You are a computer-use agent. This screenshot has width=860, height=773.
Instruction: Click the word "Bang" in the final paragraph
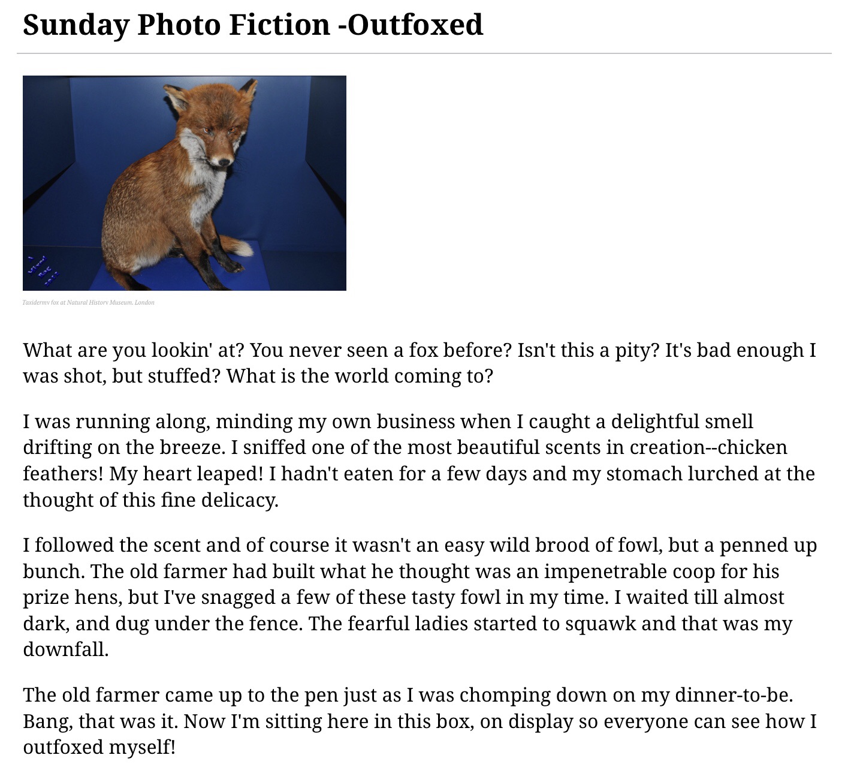point(47,721)
